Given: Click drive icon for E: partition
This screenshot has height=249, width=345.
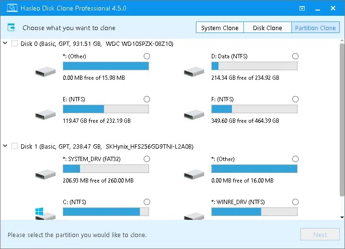Looking at the screenshot, I should point(46,115).
